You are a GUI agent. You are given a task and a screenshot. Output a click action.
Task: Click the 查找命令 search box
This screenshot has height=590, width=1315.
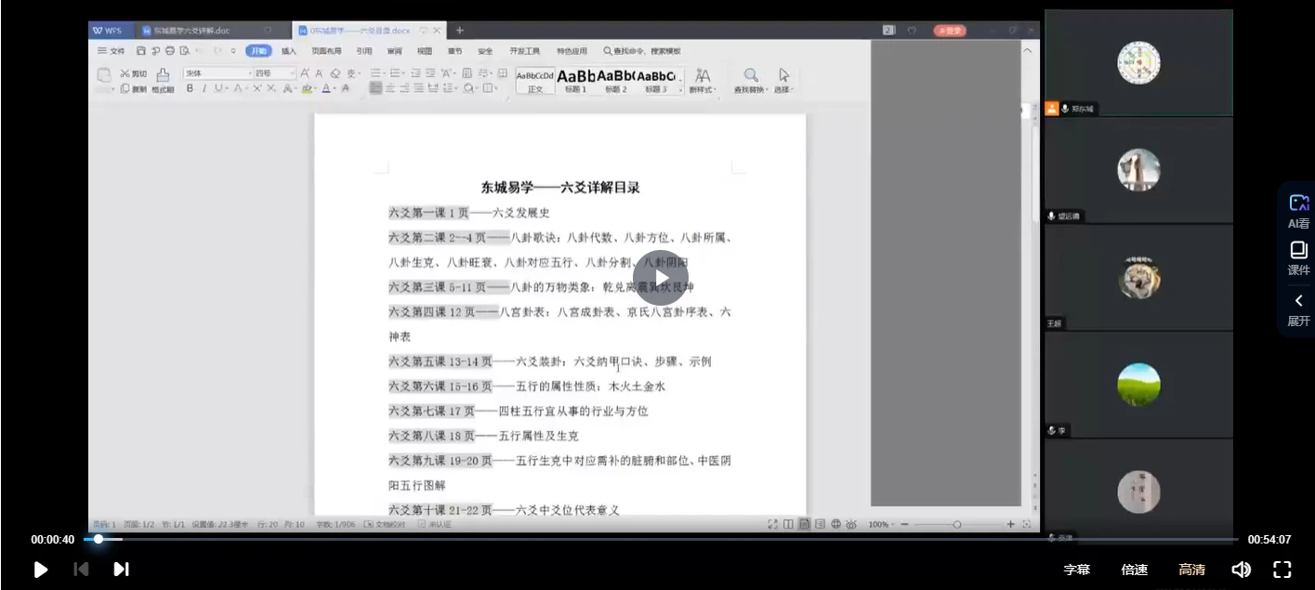(642, 51)
